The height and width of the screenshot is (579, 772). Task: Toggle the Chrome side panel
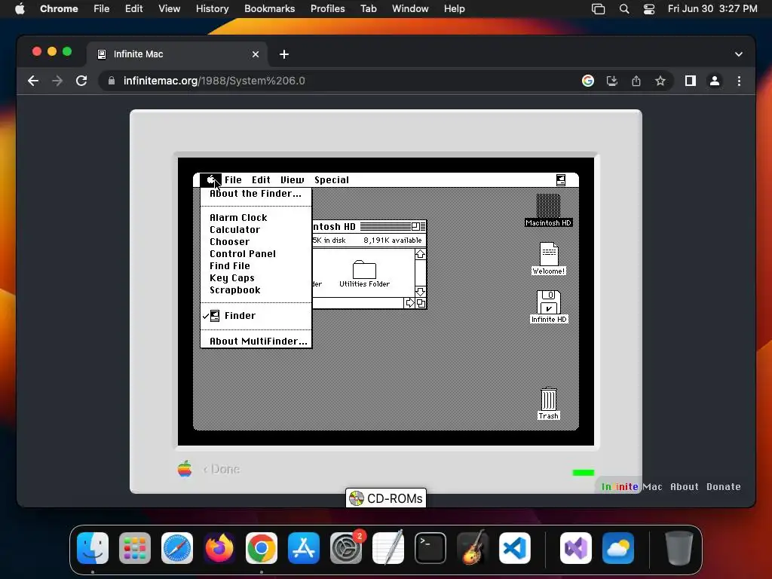pyautogui.click(x=691, y=81)
